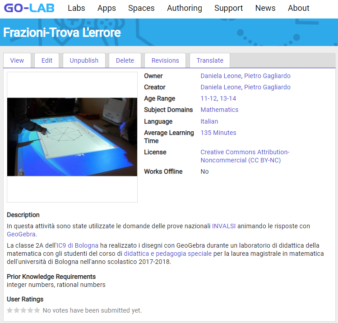This screenshot has height=323, width=338.
Task: Switch to the Translate tab
Action: tap(210, 60)
